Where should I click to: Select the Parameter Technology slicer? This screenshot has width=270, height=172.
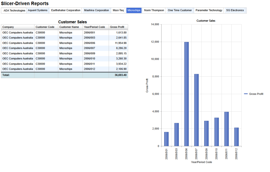[x=209, y=10]
